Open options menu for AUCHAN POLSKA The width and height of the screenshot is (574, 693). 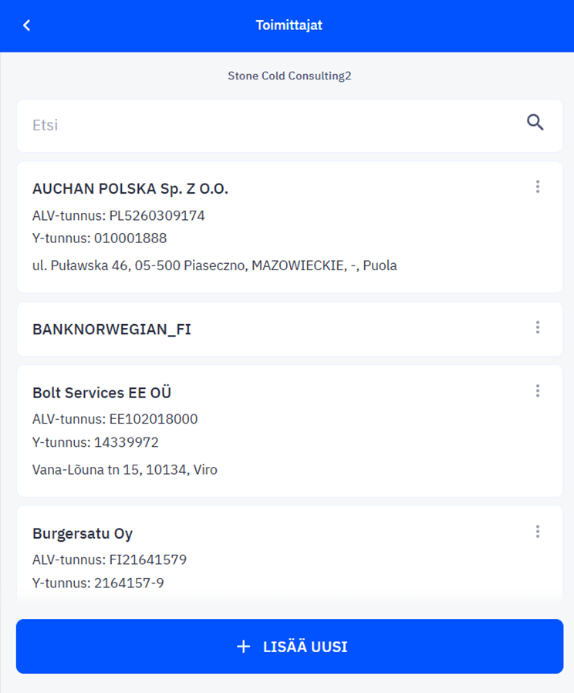point(538,187)
